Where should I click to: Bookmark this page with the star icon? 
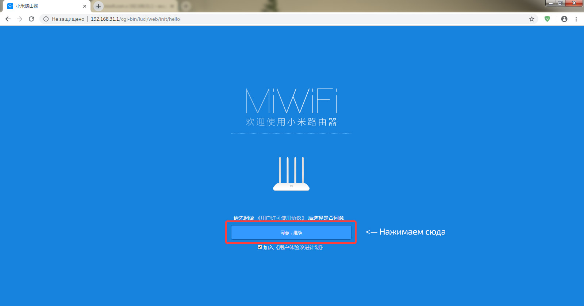click(x=532, y=19)
